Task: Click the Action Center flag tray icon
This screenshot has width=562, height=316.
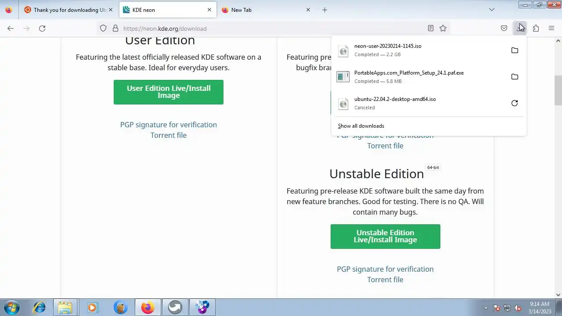Action: [497, 308]
